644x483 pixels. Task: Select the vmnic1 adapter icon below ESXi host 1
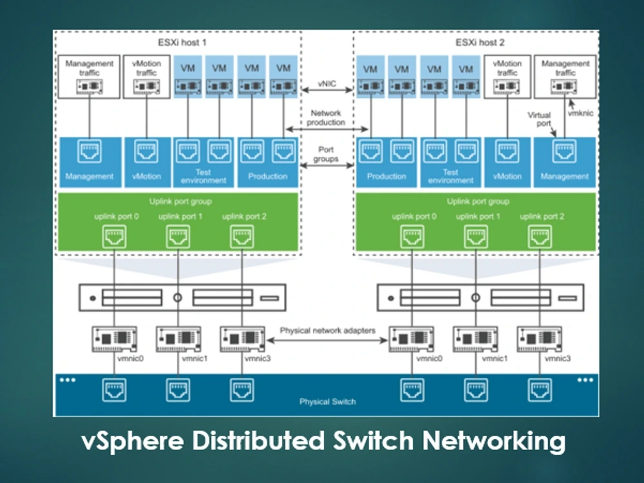coord(178,337)
